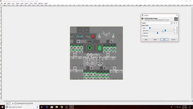Open the Tools menu
The width and height of the screenshot is (193, 109).
point(31,3)
